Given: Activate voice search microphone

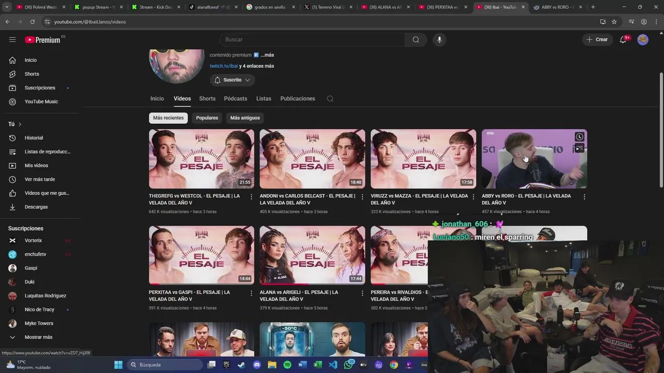Looking at the screenshot, I should click(439, 39).
